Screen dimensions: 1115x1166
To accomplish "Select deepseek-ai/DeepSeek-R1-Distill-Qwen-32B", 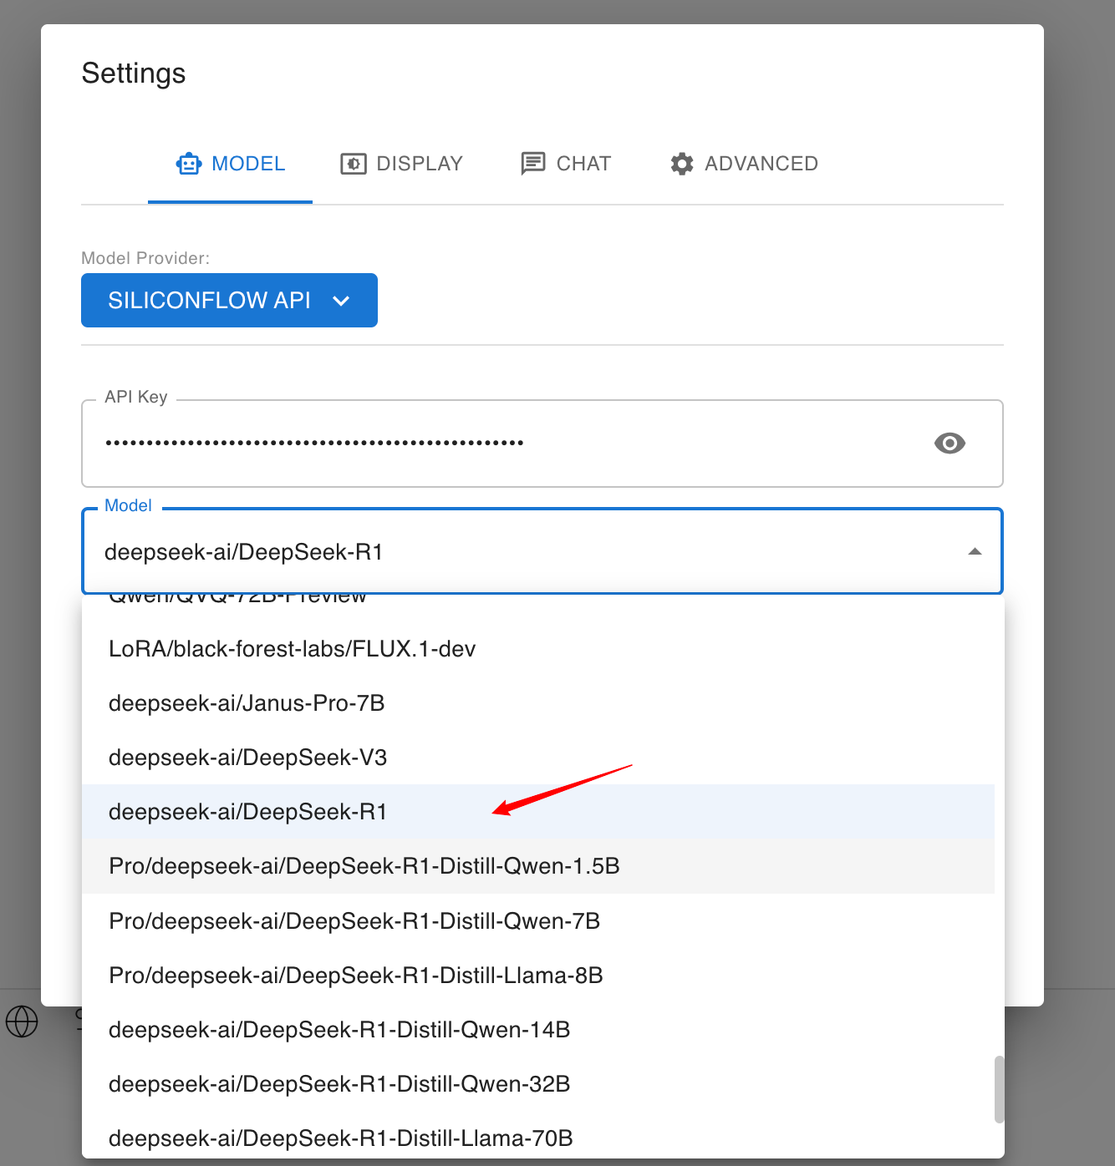I will tap(538, 1084).
